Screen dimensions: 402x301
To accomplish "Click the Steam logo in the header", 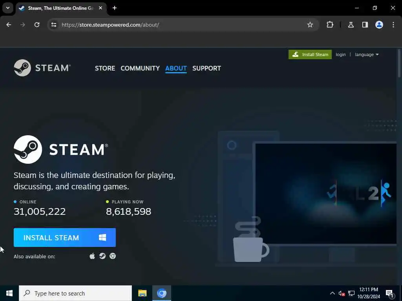I will (42, 68).
